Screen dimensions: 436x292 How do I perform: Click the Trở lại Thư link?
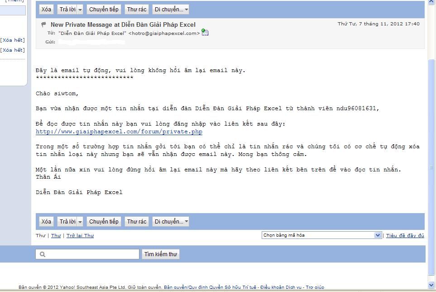point(80,235)
